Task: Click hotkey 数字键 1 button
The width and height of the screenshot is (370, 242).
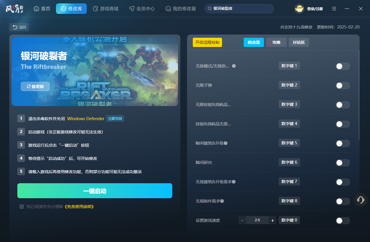Action: click(289, 66)
